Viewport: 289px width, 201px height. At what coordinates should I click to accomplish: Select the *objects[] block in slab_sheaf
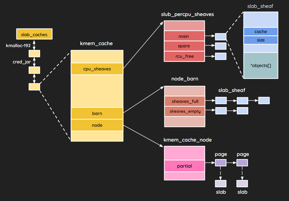[x=261, y=66]
